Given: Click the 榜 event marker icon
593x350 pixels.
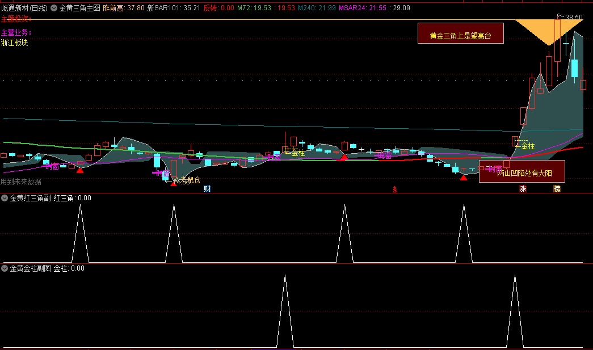Looking at the screenshot, I should pyautogui.click(x=557, y=189).
